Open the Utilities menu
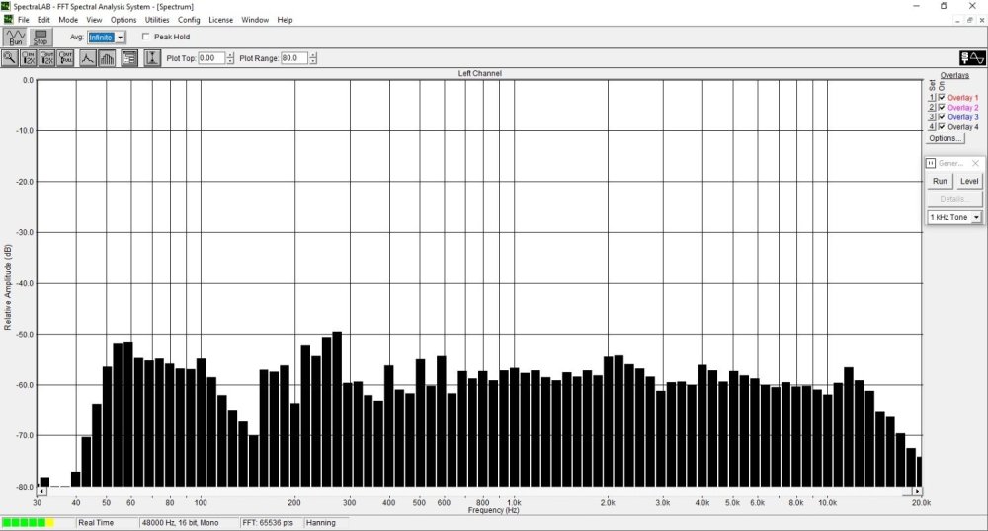This screenshot has width=988, height=531. click(157, 20)
